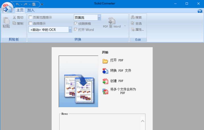Image resolution: width=204 pixels, height=130 pixels.
Task: Click the 剪切 scissors icon
Action: pyautogui.click(x=14, y=17)
